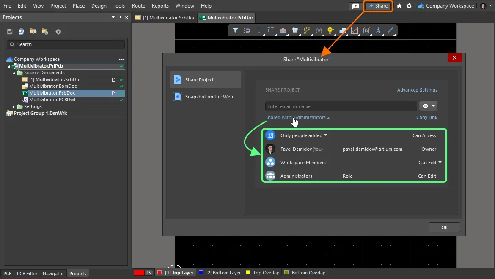Open the align objects tool
Viewport: 495px width, 279px height.
click(x=283, y=30)
